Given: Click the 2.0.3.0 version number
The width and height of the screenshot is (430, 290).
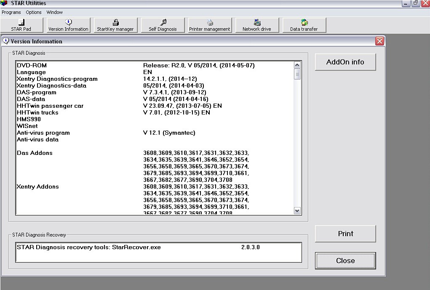Looking at the screenshot, I should 251,247.
